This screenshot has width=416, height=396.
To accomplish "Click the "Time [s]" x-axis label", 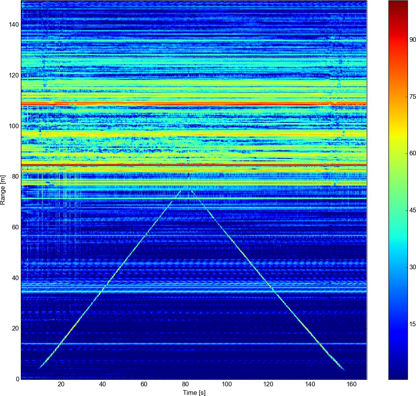I will tap(194, 393).
